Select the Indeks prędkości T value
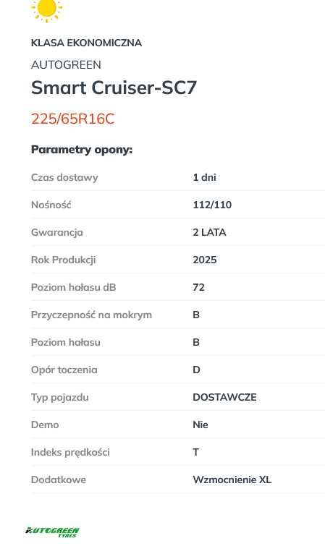 pos(196,452)
